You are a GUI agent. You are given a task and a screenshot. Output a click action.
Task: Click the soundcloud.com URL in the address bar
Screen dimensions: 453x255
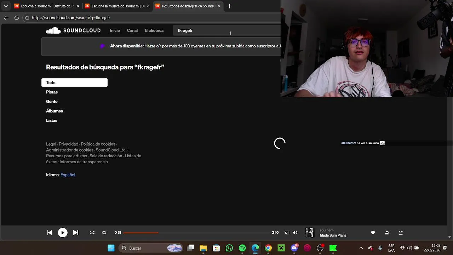pyautogui.click(x=71, y=18)
